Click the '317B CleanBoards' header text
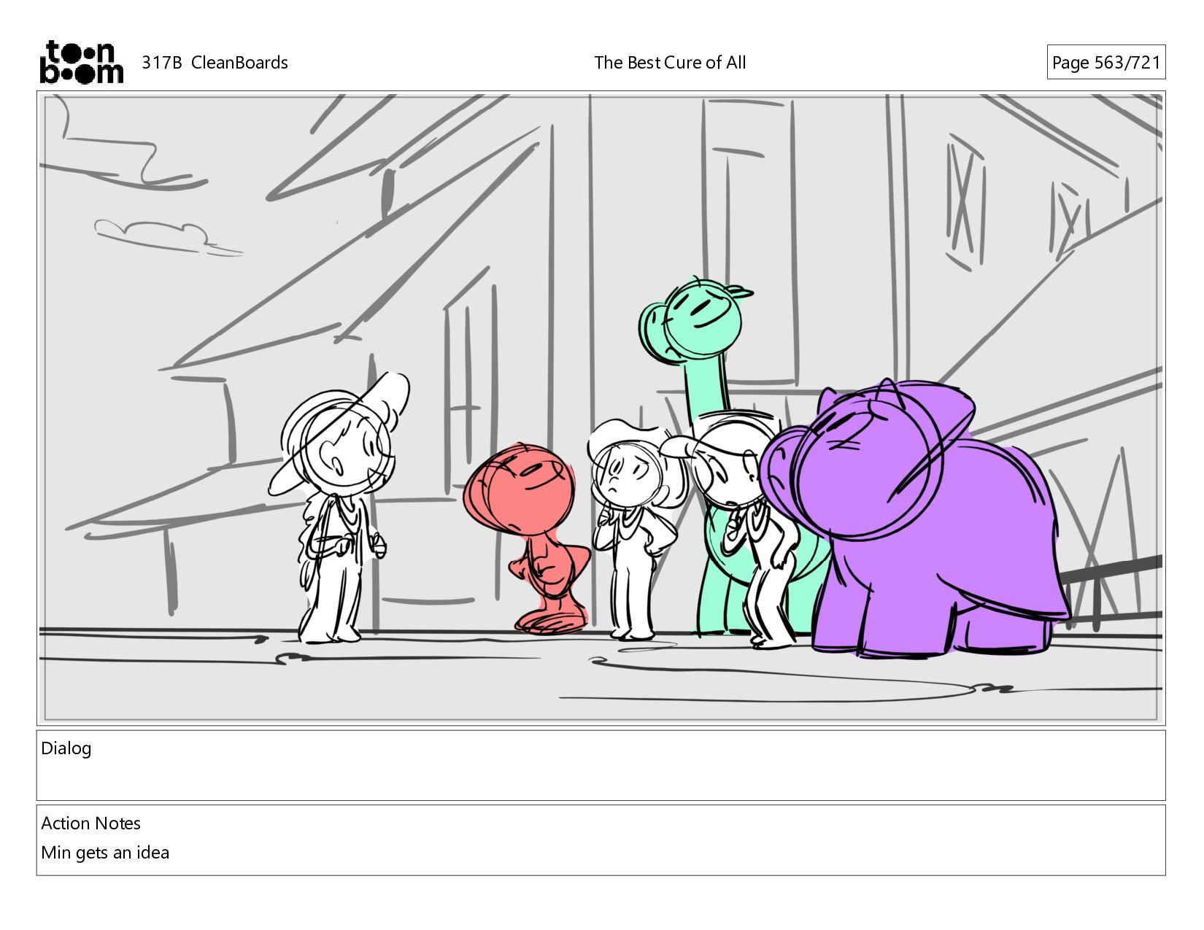1204x930 pixels. pos(215,63)
